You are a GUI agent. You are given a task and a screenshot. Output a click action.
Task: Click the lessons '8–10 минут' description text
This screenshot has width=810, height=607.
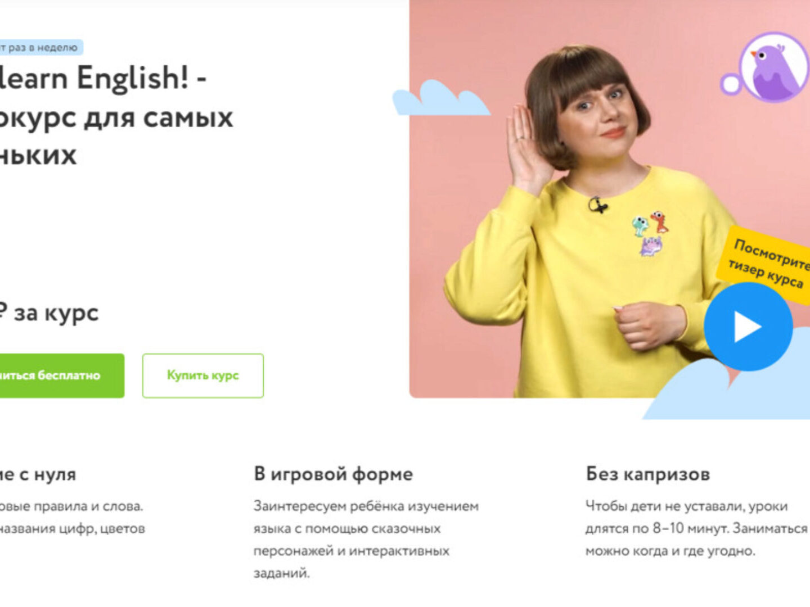click(x=696, y=528)
